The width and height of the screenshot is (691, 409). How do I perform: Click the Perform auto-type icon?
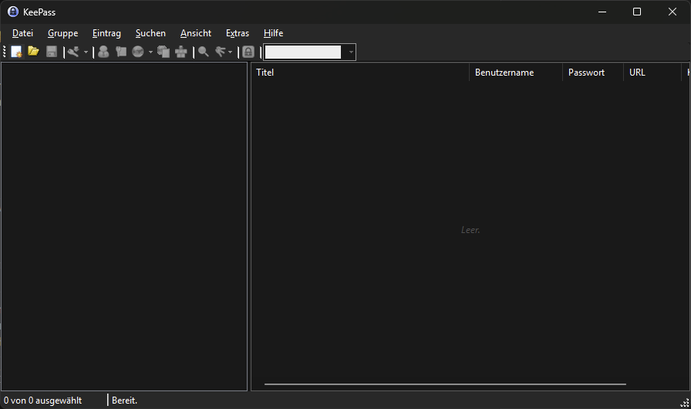(x=180, y=52)
